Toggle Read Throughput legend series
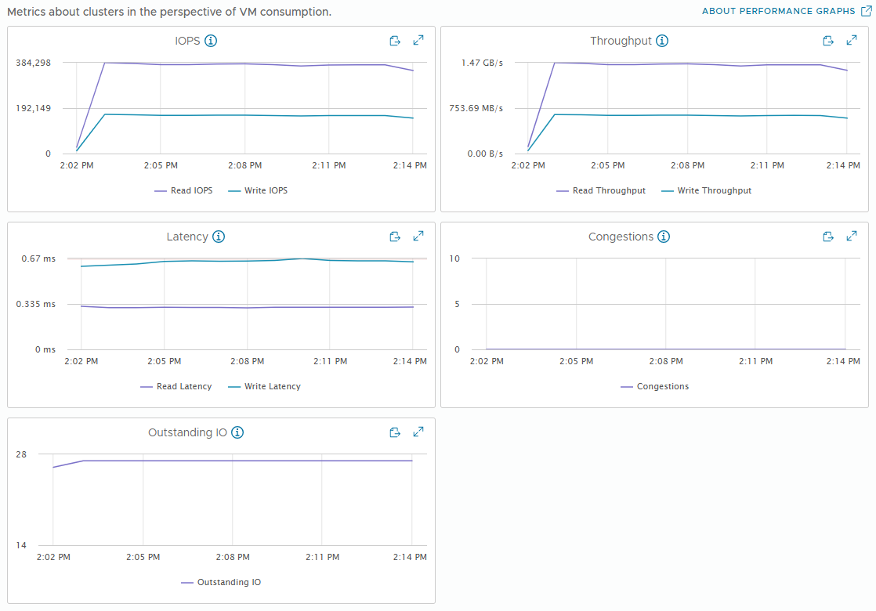Image resolution: width=876 pixels, height=611 pixels. pos(601,190)
